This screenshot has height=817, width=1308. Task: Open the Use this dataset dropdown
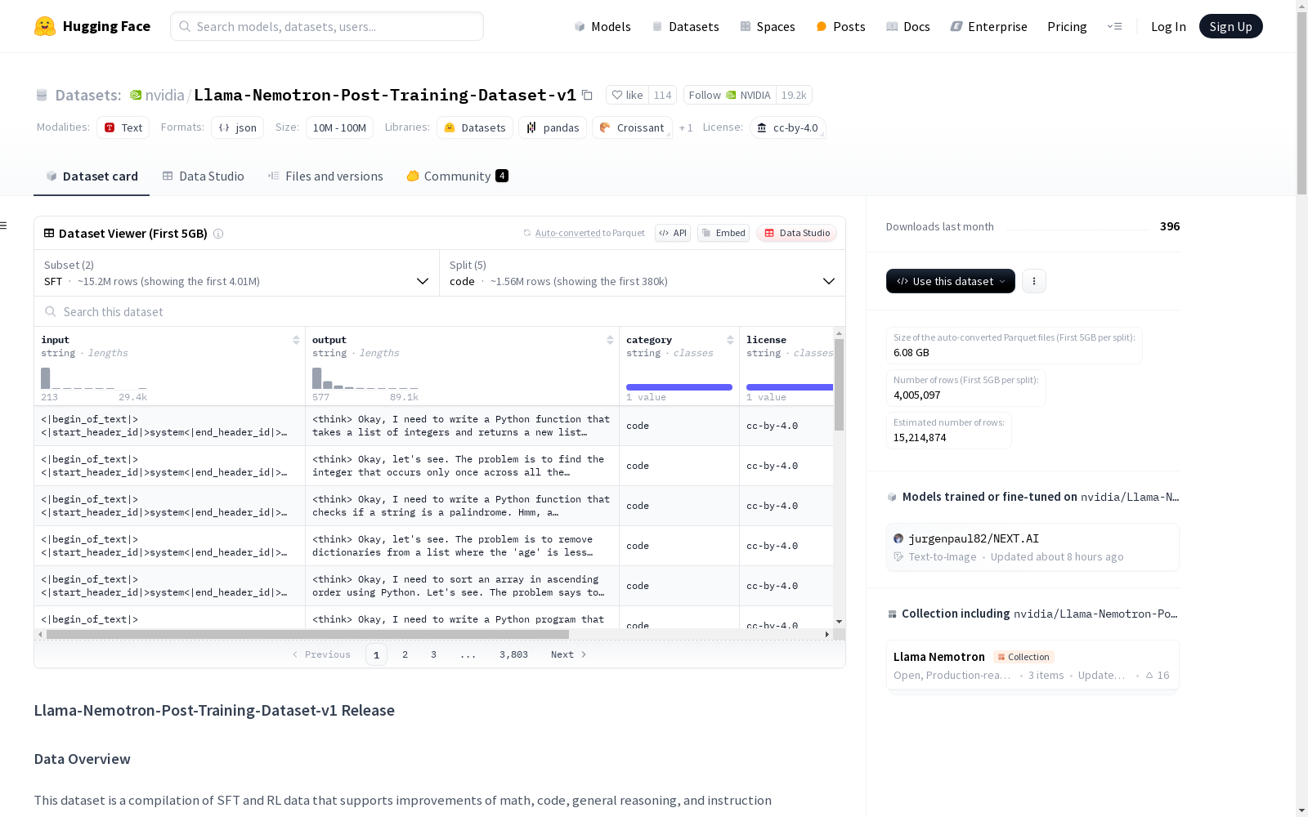pos(951,281)
